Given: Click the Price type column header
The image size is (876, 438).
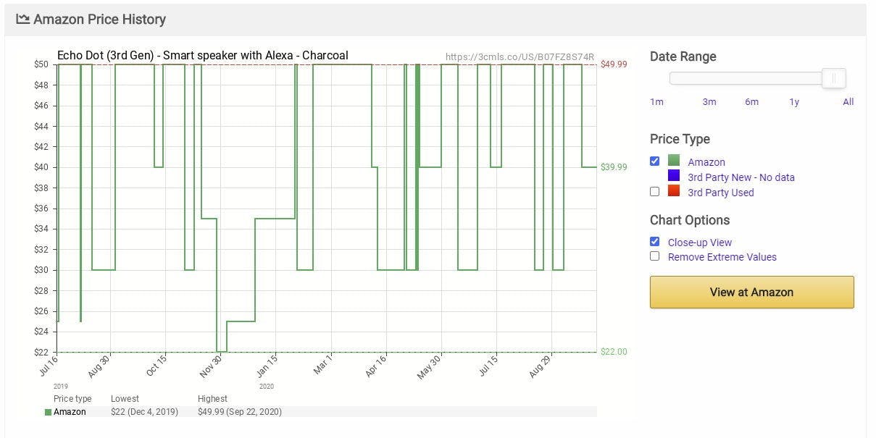Looking at the screenshot, I should pyautogui.click(x=72, y=399).
